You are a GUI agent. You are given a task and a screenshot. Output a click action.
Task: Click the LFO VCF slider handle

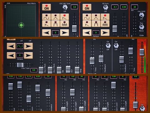[68, 69]
